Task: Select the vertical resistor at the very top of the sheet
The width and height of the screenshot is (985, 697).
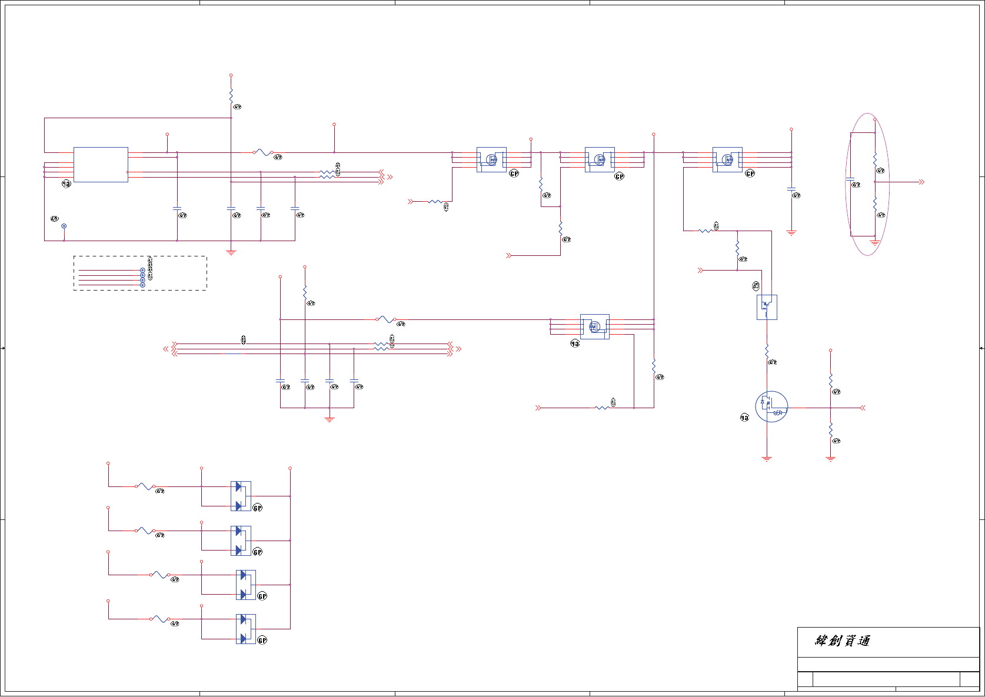Action: coord(231,96)
